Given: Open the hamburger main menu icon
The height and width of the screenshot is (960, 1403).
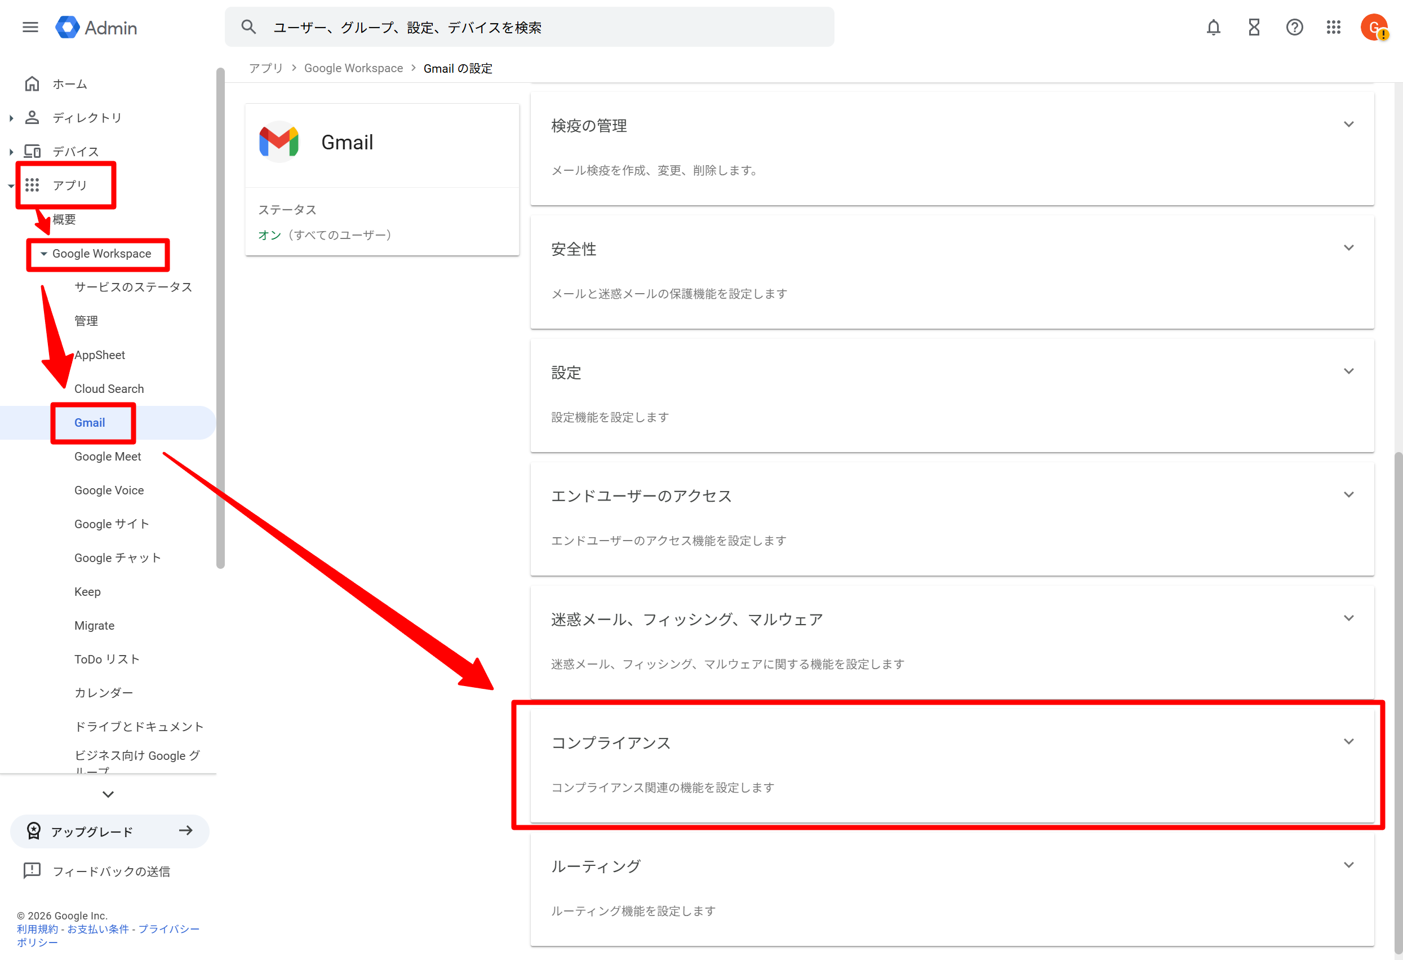Looking at the screenshot, I should pyautogui.click(x=30, y=27).
